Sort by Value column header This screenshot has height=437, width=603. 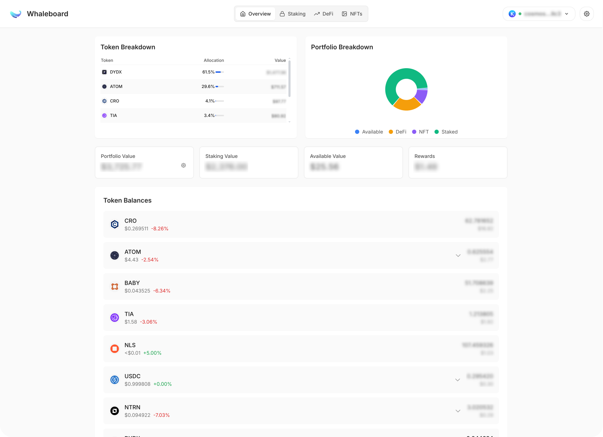pyautogui.click(x=280, y=60)
